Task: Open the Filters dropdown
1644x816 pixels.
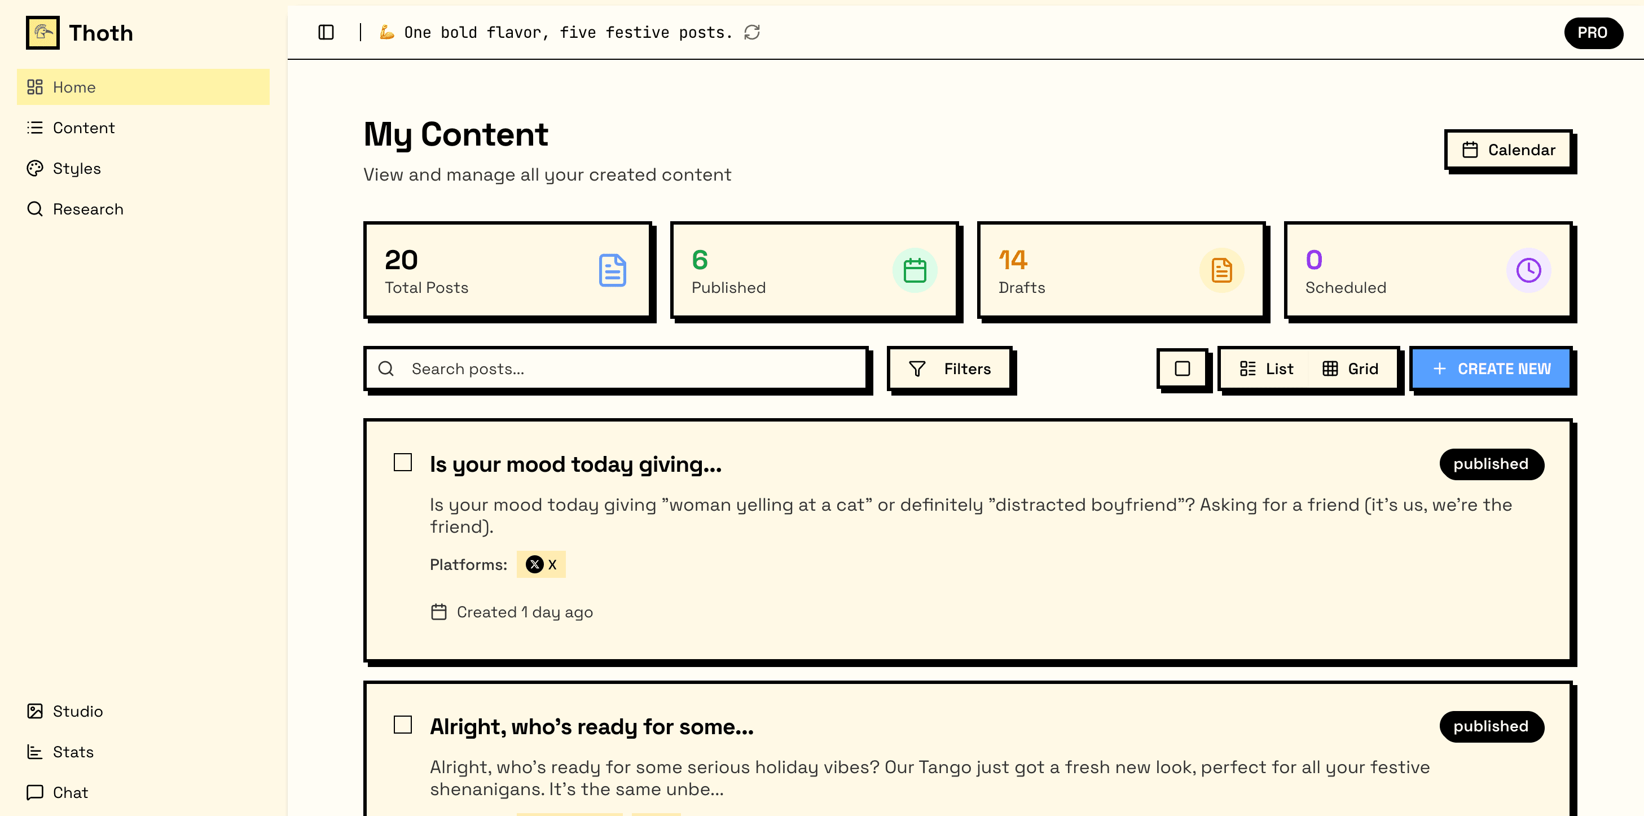Action: [x=950, y=368]
